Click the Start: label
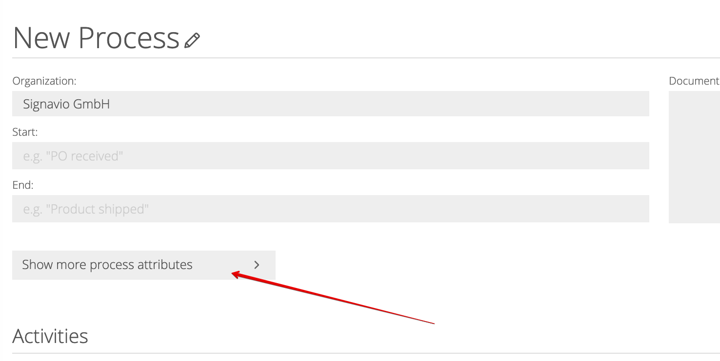 [25, 132]
